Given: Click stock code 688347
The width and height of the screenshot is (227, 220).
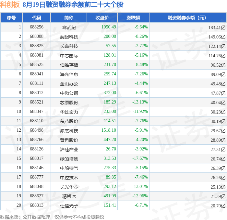Looking at the screenshot, I should 37,112.
